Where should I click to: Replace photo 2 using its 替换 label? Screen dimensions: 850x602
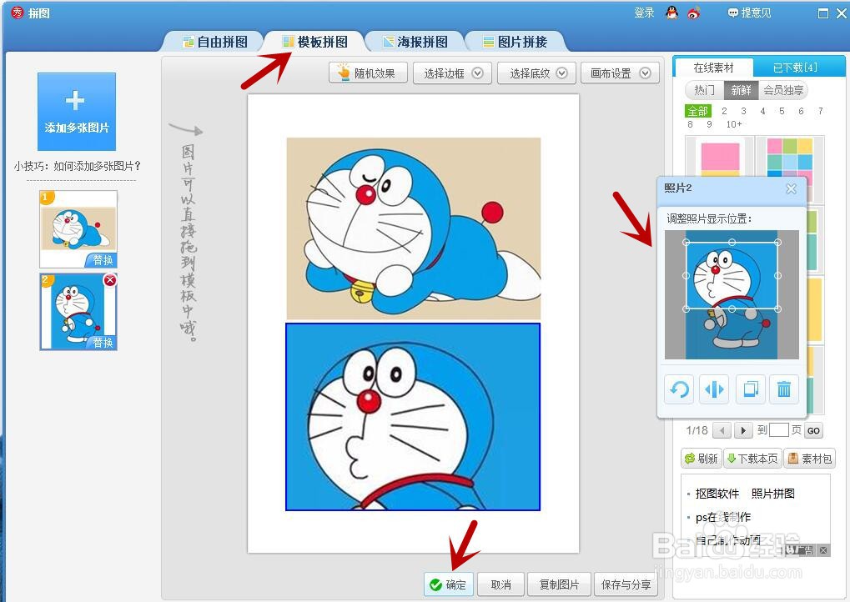coord(103,343)
